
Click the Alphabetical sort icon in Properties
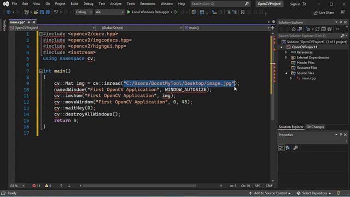(x=288, y=148)
